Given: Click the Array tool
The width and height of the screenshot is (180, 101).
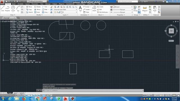Looking at the screenshot, I should [x=45, y=12].
